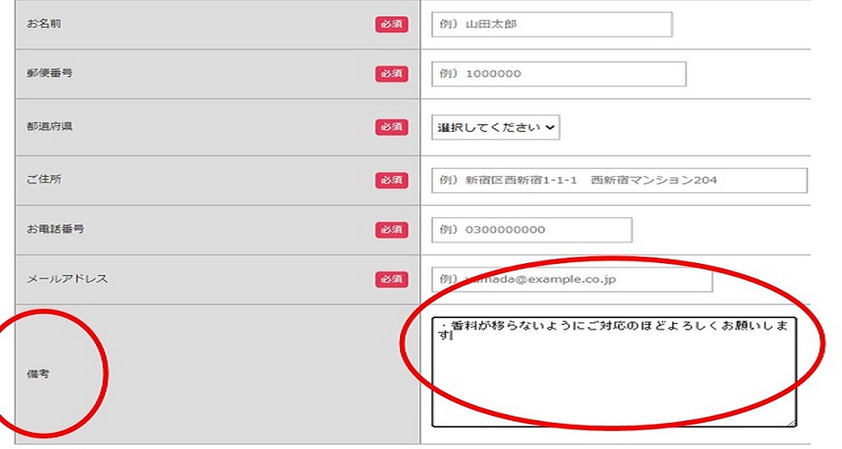Click the ご住所 address input field
Viewport: 842px width, 449px height.
pyautogui.click(x=619, y=180)
